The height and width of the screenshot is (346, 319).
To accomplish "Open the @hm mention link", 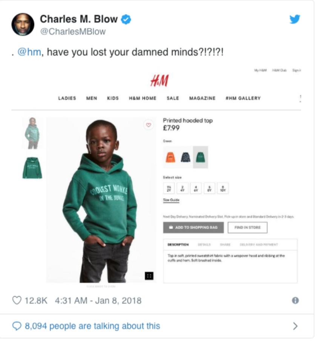I will [x=29, y=52].
